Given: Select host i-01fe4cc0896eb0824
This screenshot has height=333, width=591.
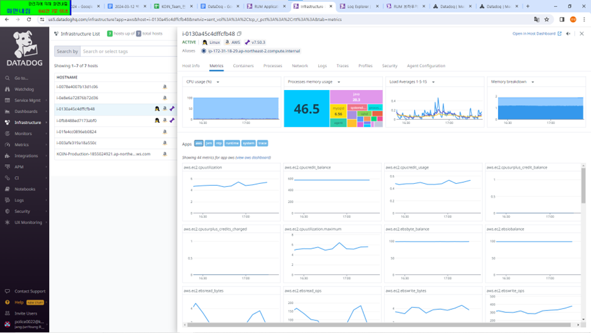Looking at the screenshot, I should (77, 132).
